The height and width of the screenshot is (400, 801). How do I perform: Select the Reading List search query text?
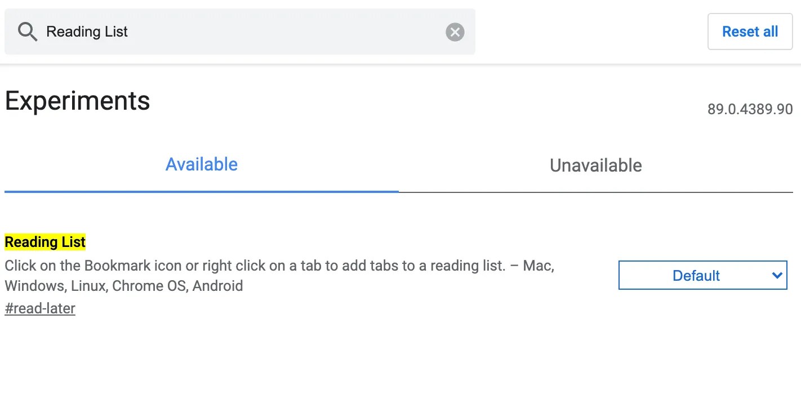pos(87,32)
